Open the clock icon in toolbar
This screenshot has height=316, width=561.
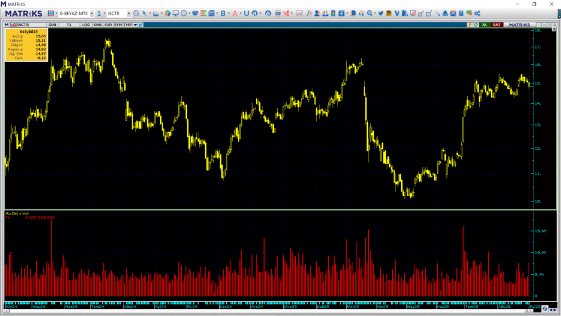click(183, 13)
